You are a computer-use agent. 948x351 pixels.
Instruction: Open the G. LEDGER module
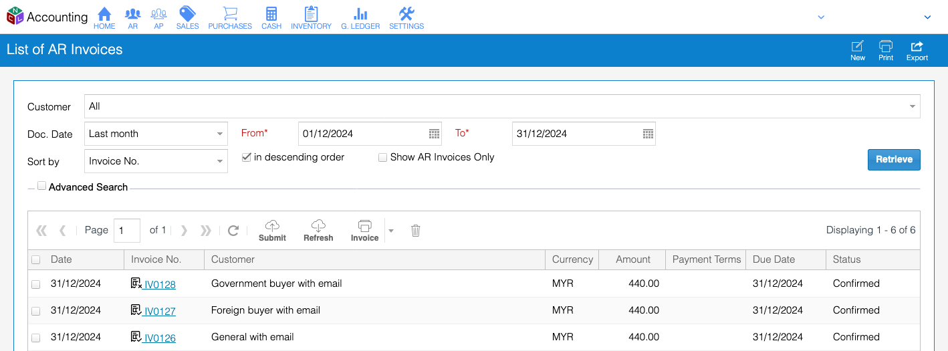click(x=360, y=18)
